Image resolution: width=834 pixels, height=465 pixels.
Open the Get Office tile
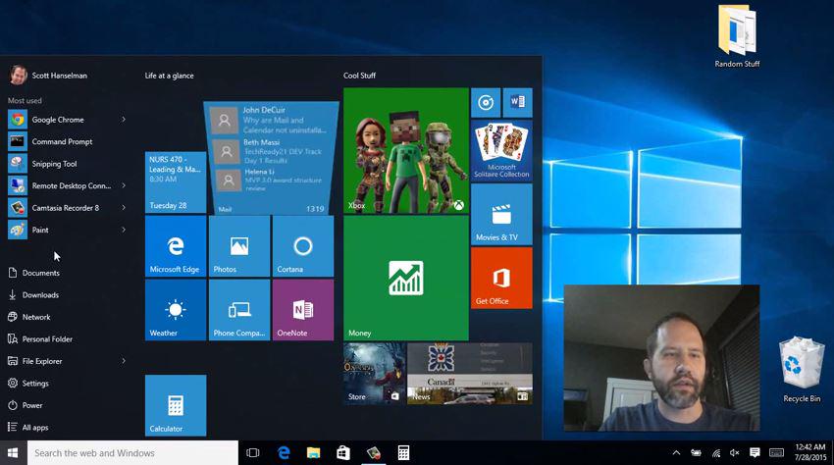point(501,278)
